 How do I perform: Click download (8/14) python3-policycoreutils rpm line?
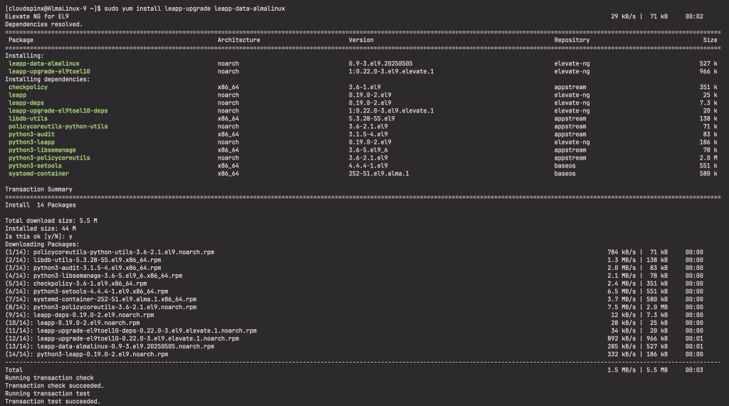pos(101,308)
